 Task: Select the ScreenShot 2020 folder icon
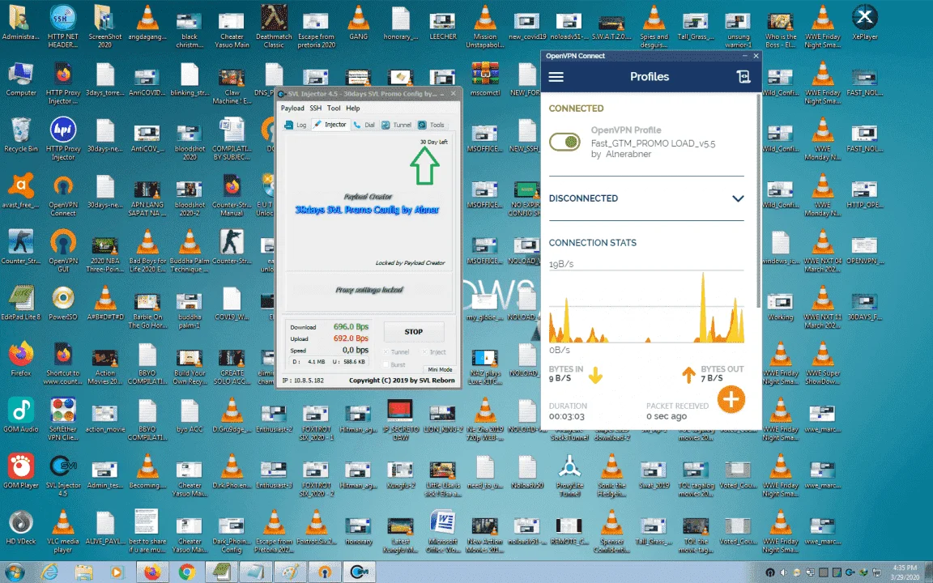pyautogui.click(x=105, y=27)
